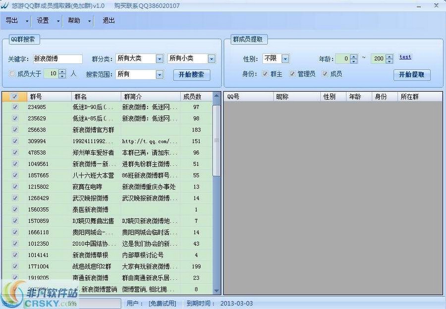Increase the minimum age stepper
This screenshot has width=446, height=309.
[x=353, y=57]
